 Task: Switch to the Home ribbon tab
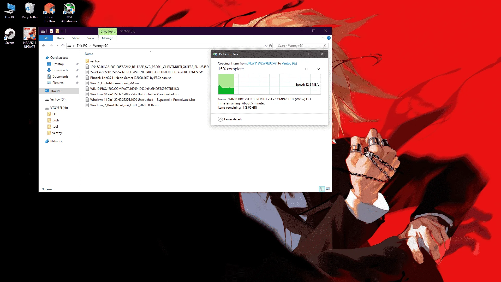[61, 38]
